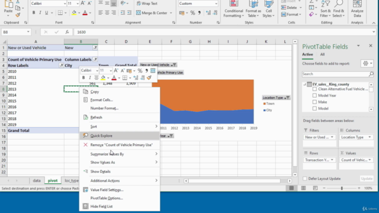Click mini toolbar Font Color
The height and width of the screenshot is (213, 379).
(114, 78)
